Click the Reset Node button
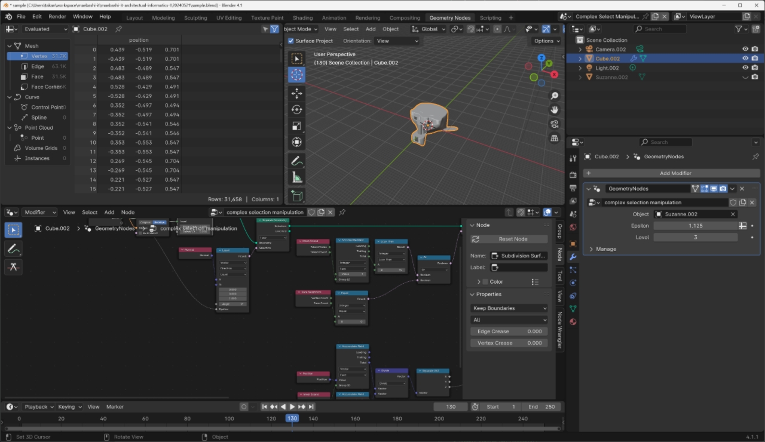This screenshot has width=765, height=442. click(x=509, y=239)
